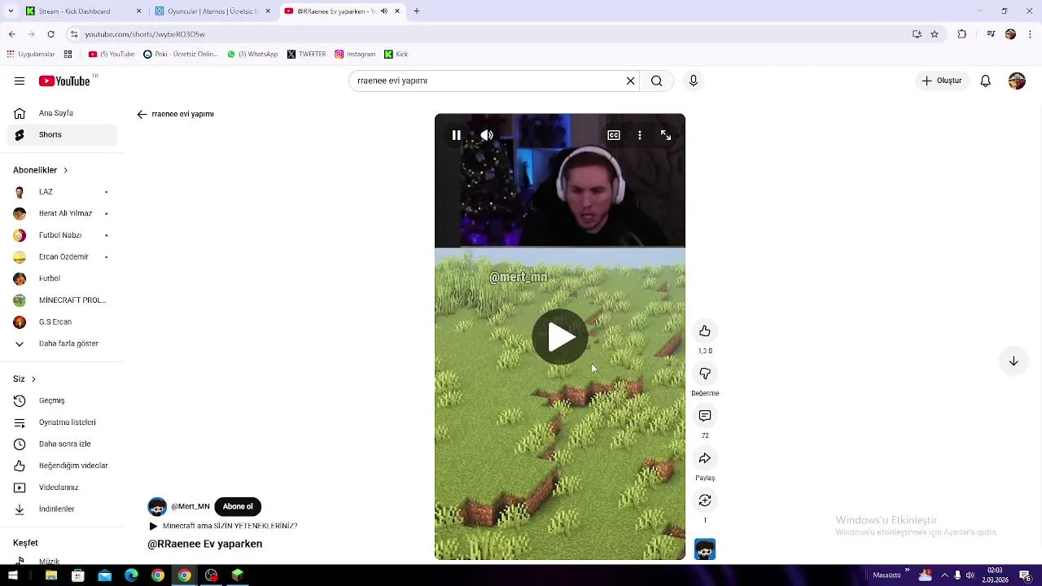Mute the RRaenee tab audio icon
1042x586 pixels.
[x=385, y=11]
